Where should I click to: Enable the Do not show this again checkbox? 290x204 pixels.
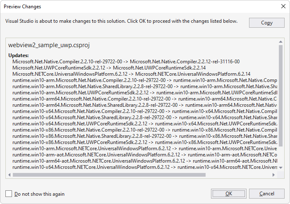[9, 194]
